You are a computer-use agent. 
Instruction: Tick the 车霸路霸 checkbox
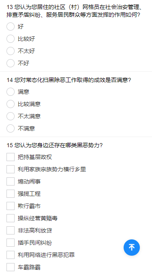point(11,267)
